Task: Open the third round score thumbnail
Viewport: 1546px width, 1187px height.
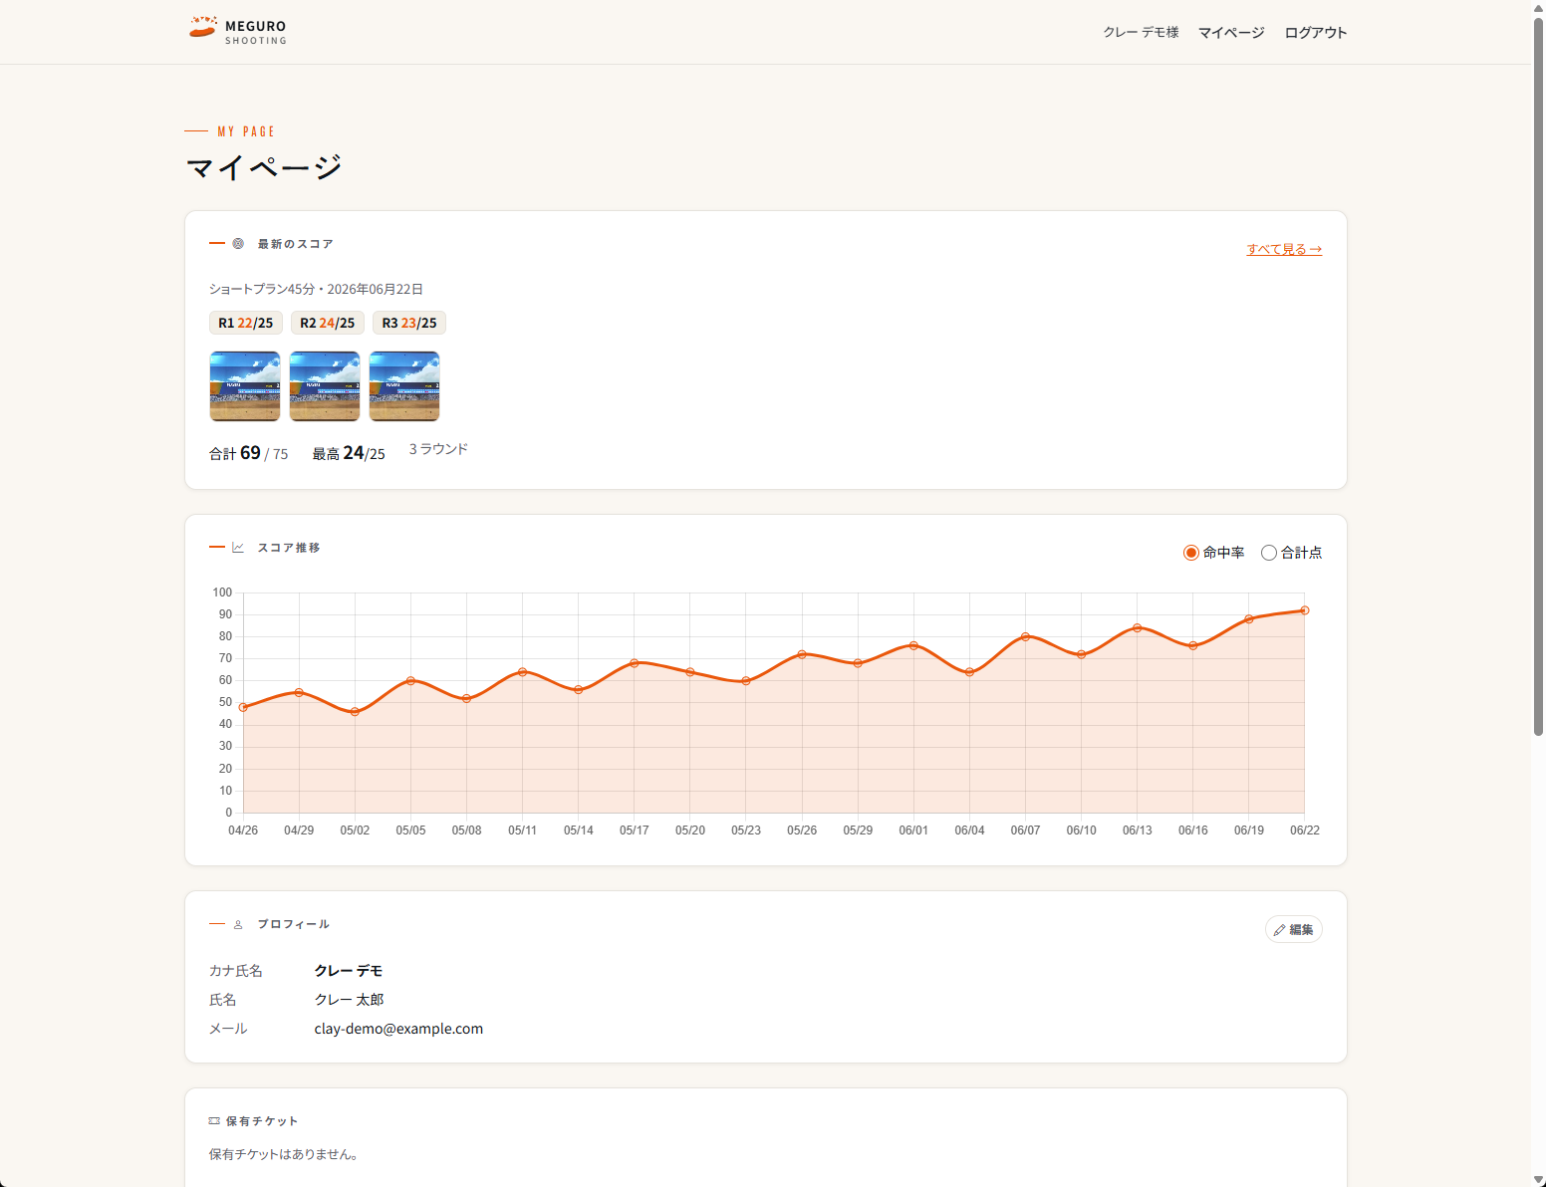Action: (x=404, y=386)
